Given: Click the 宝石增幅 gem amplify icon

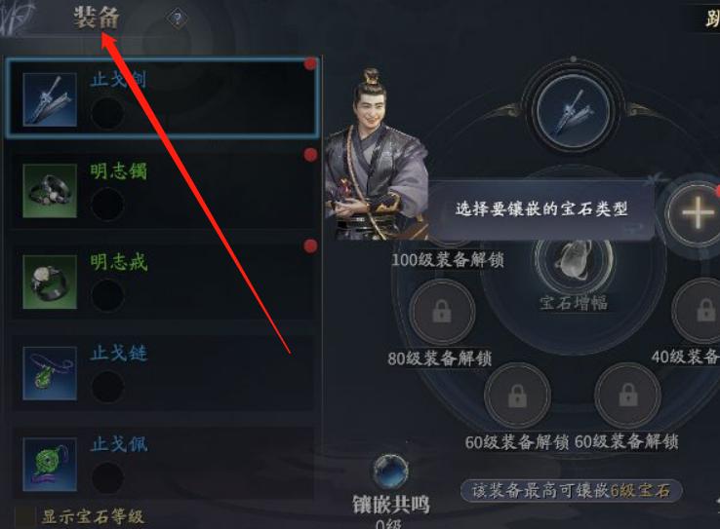Looking at the screenshot, I should [x=574, y=265].
